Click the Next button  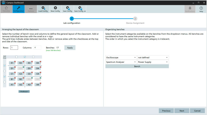click(182, 111)
